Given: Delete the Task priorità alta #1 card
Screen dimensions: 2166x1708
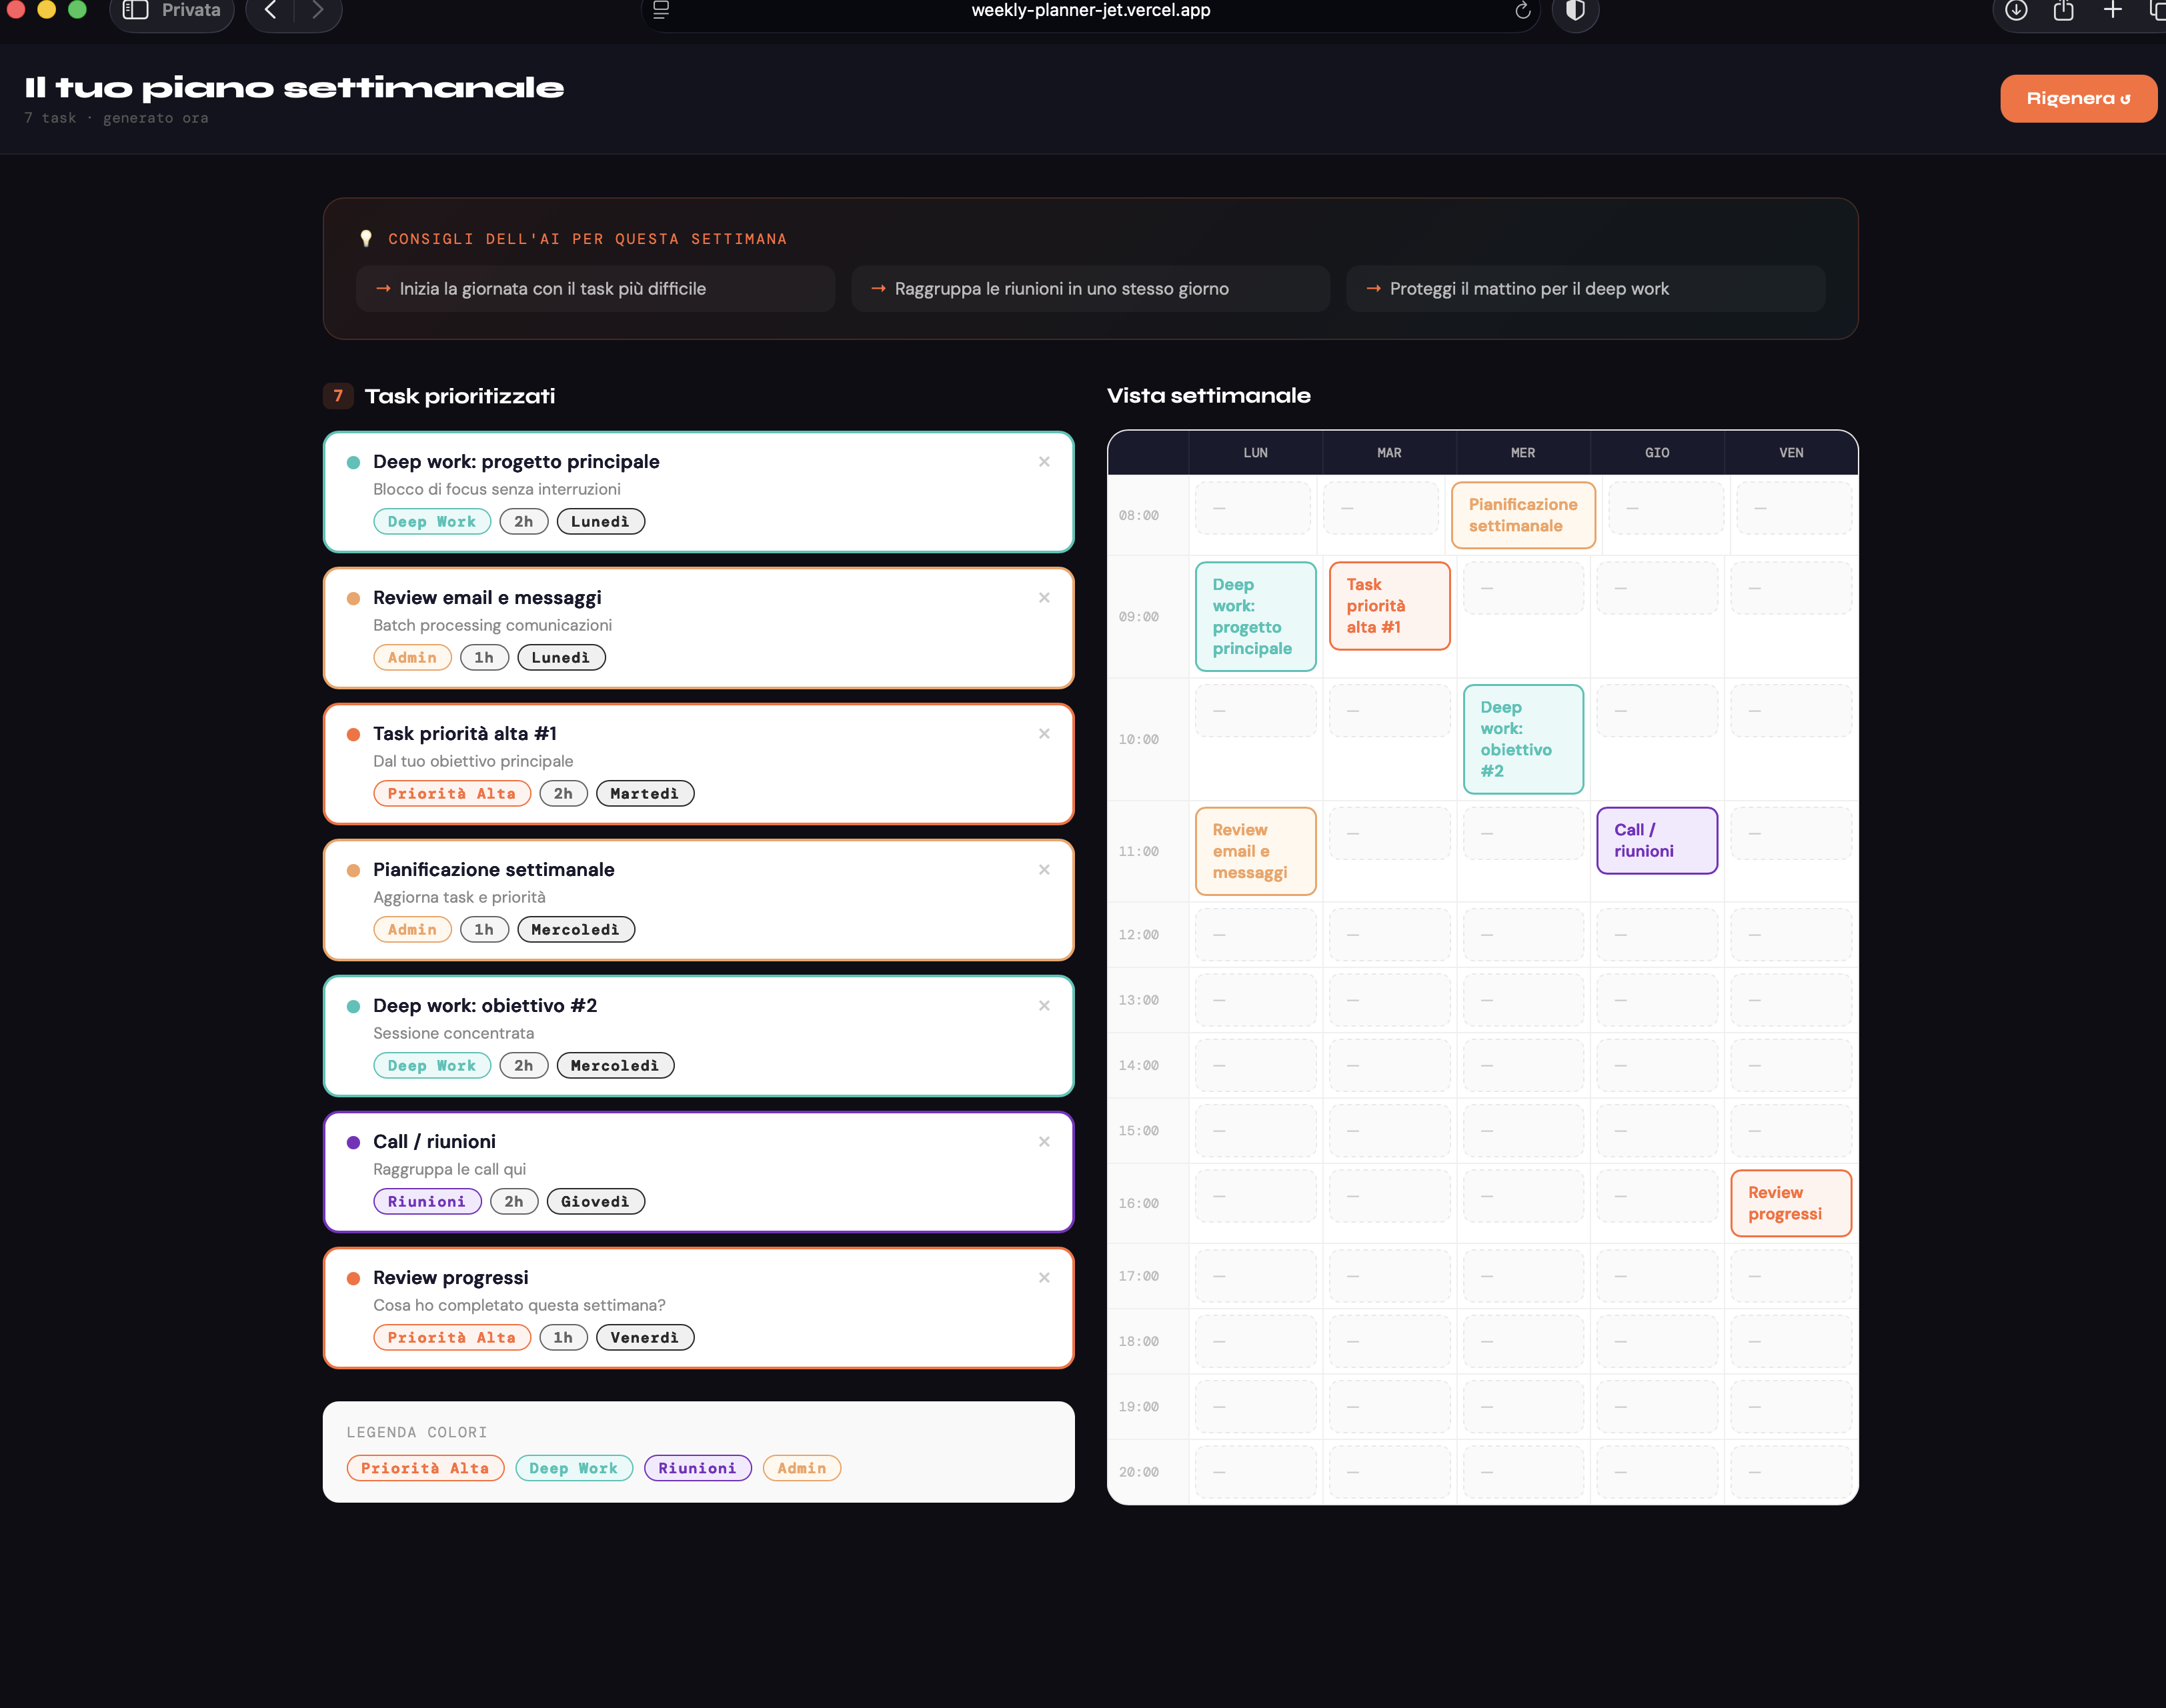Looking at the screenshot, I should (1044, 734).
